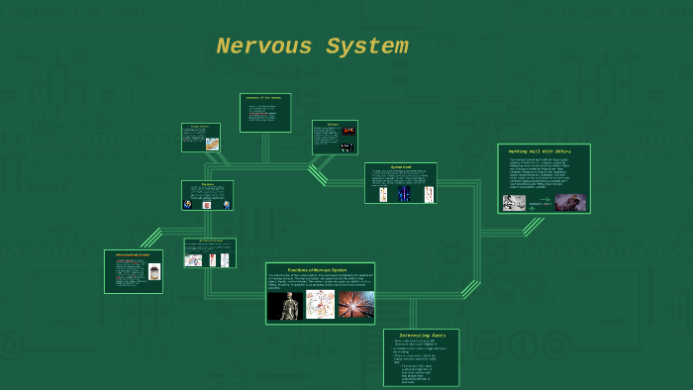
Task: Select the anatomy diagram in Functions frame
Action: pos(321,304)
